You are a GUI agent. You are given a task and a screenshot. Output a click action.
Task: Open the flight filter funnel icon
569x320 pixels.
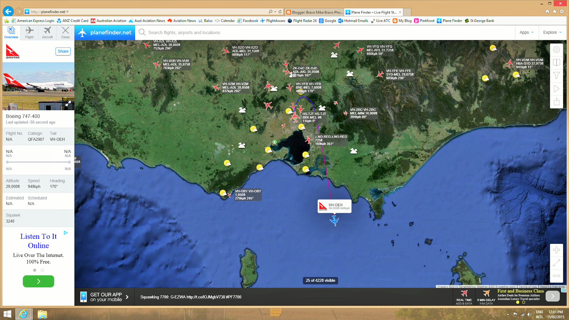tap(557, 75)
